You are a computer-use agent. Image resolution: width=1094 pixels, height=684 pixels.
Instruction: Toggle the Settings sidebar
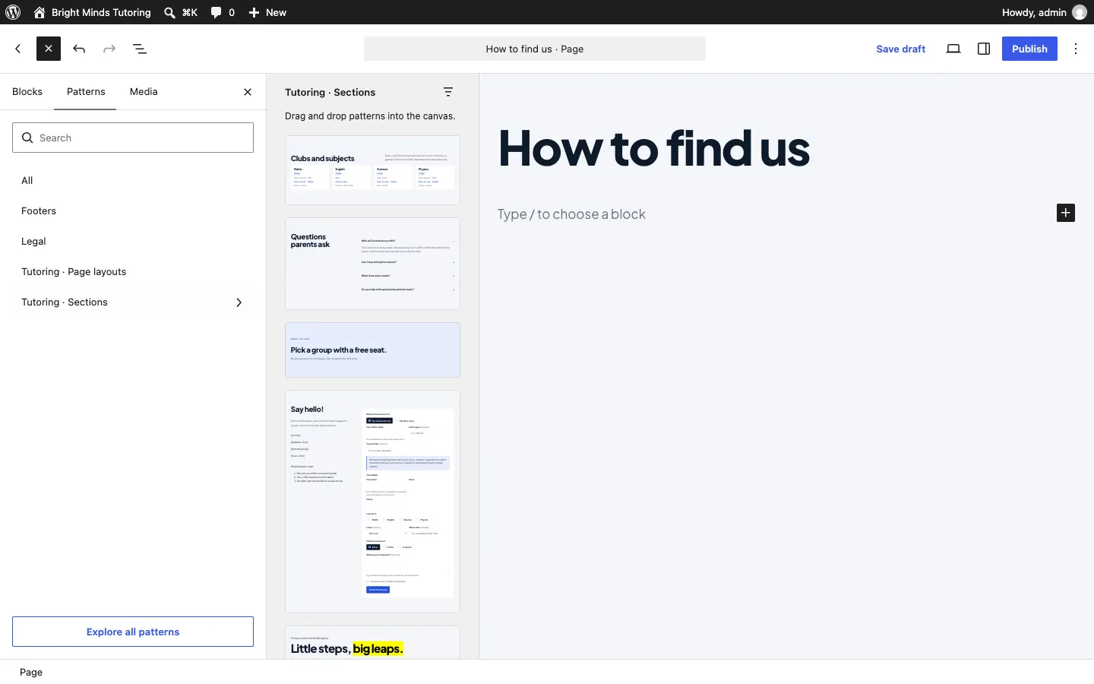coord(984,49)
